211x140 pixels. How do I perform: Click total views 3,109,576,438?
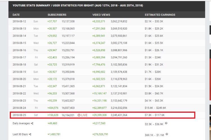pyautogui.click(x=119, y=72)
